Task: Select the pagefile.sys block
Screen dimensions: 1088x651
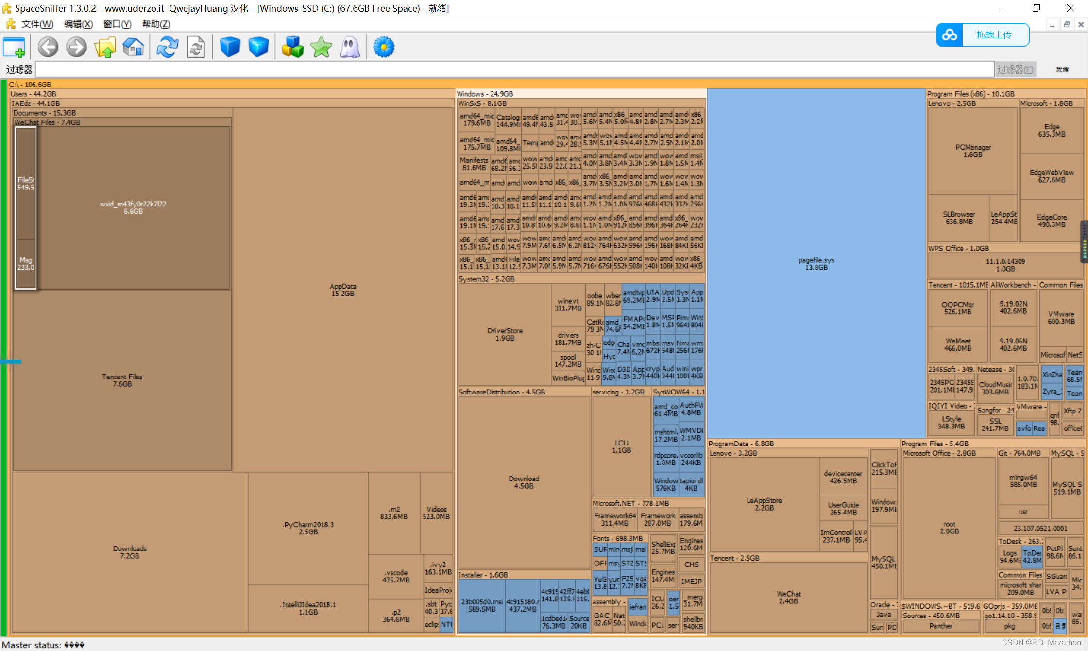Action: 816,263
